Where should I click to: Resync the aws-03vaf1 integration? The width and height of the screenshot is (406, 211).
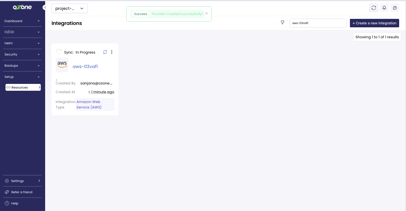(x=105, y=52)
